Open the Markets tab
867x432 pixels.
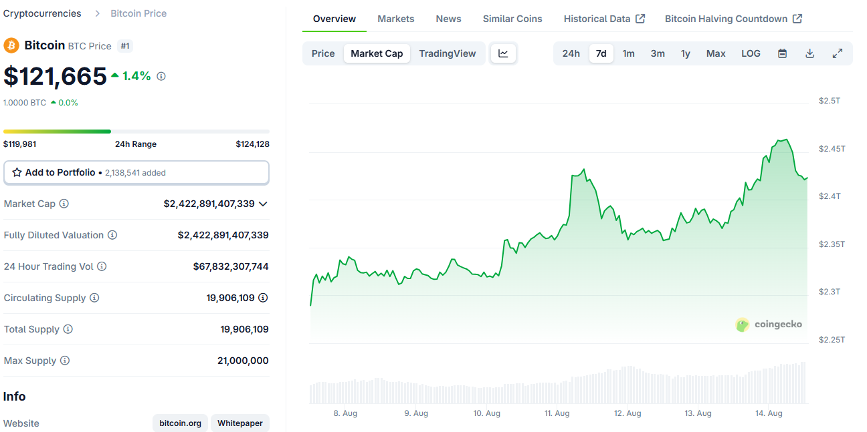(396, 19)
